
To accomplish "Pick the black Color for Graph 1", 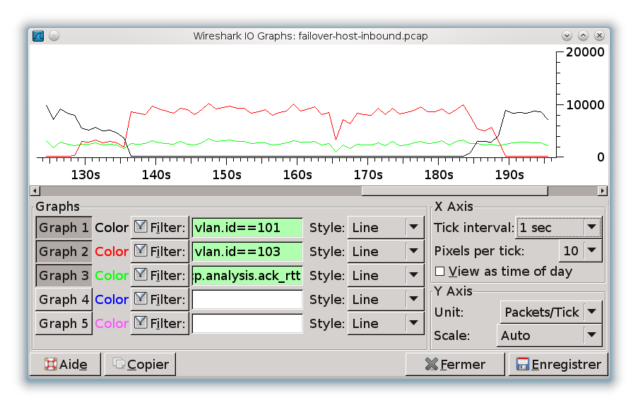I will [112, 227].
